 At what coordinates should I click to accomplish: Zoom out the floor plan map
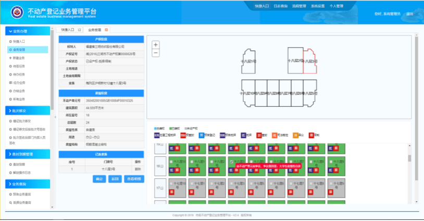pyautogui.click(x=156, y=53)
